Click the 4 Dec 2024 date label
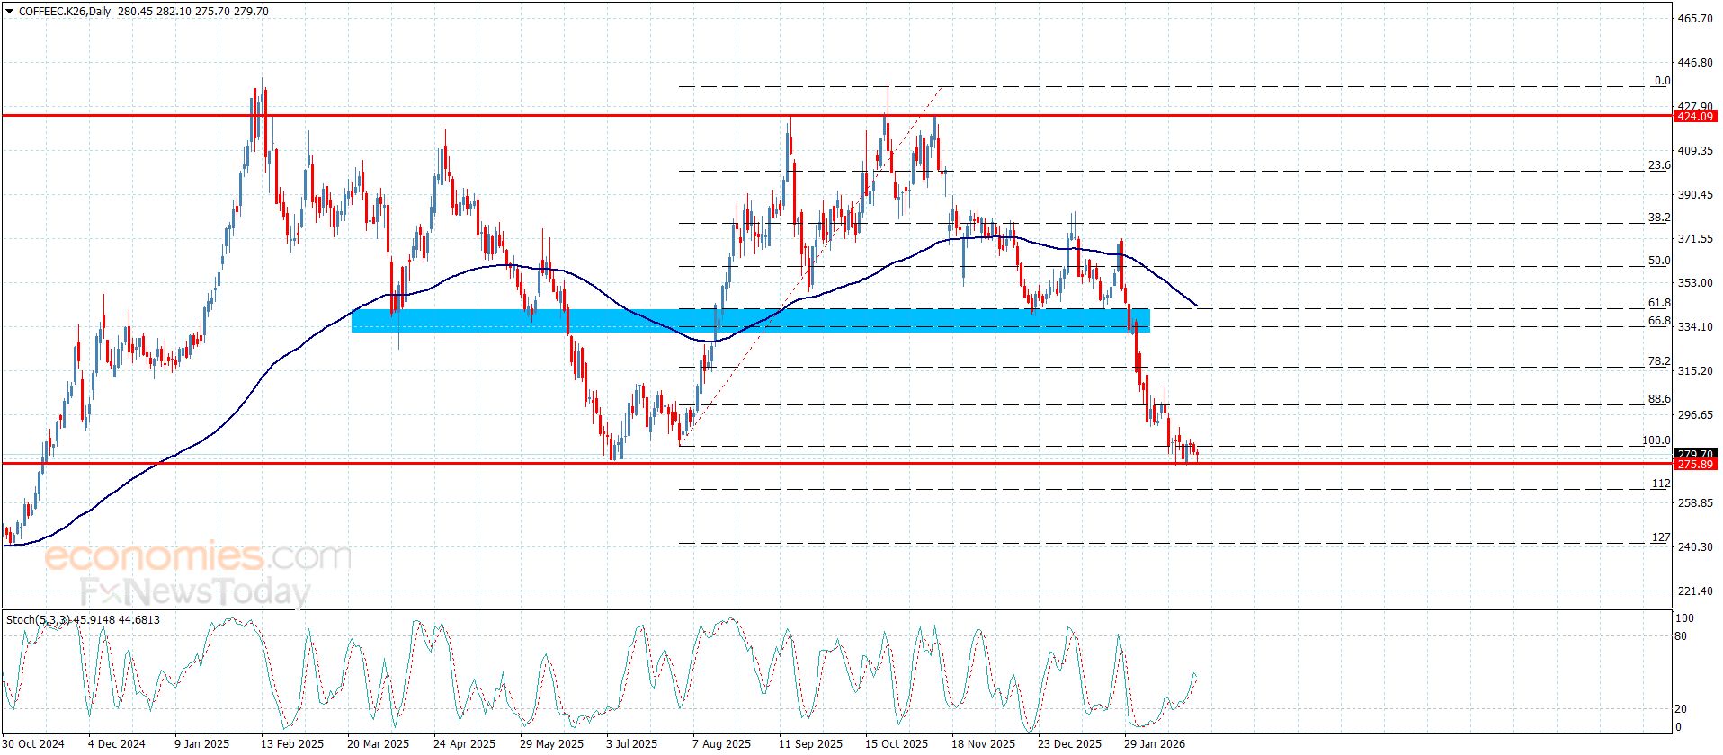 (117, 744)
